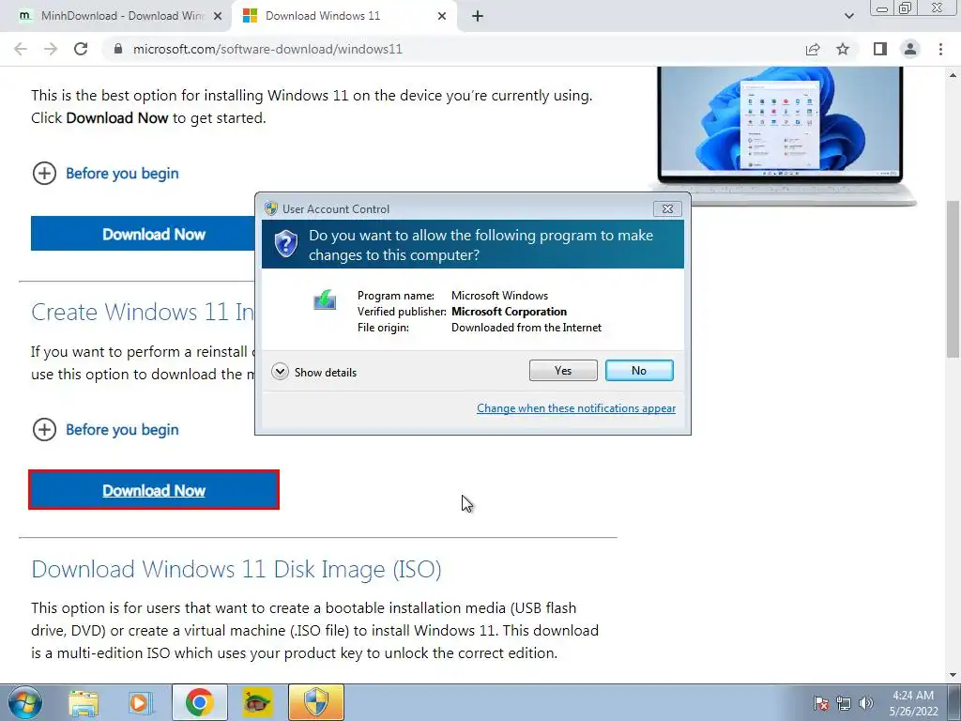Click the scrollbar up arrow
The height and width of the screenshot is (721, 961).
coord(953,75)
